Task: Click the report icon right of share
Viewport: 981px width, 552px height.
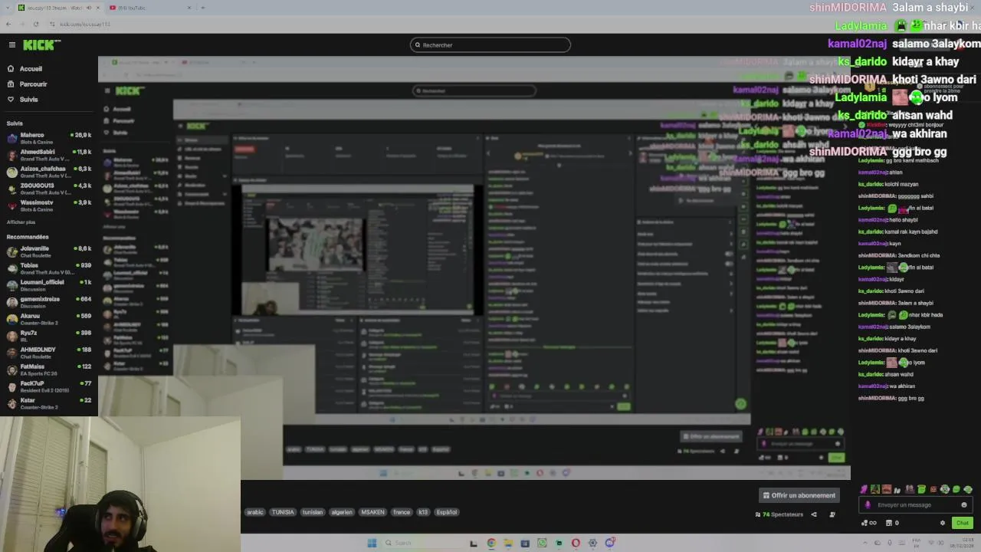Action: point(832,514)
